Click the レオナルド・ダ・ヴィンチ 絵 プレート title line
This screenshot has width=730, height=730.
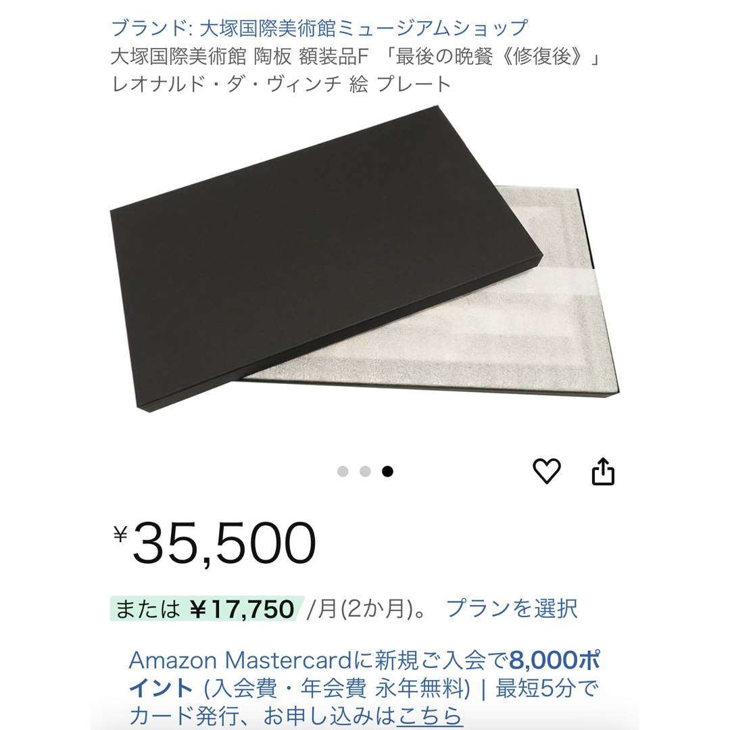tap(281, 84)
